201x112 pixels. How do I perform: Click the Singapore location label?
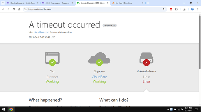[x=99, y=71]
